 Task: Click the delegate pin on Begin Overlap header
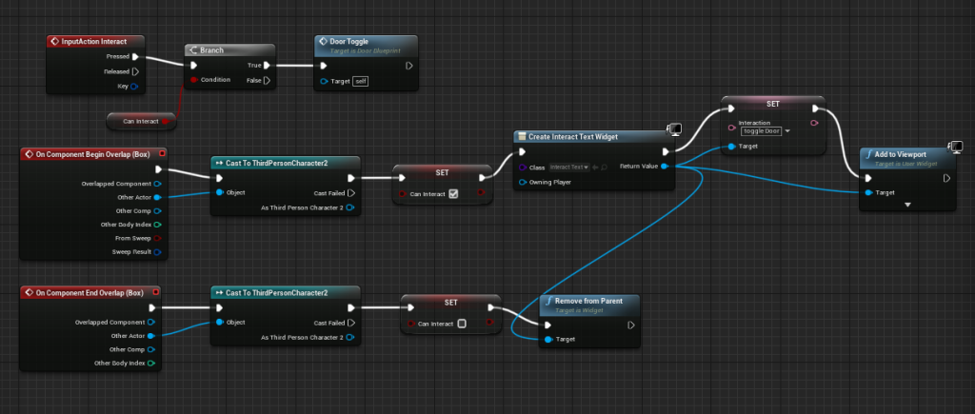163,153
